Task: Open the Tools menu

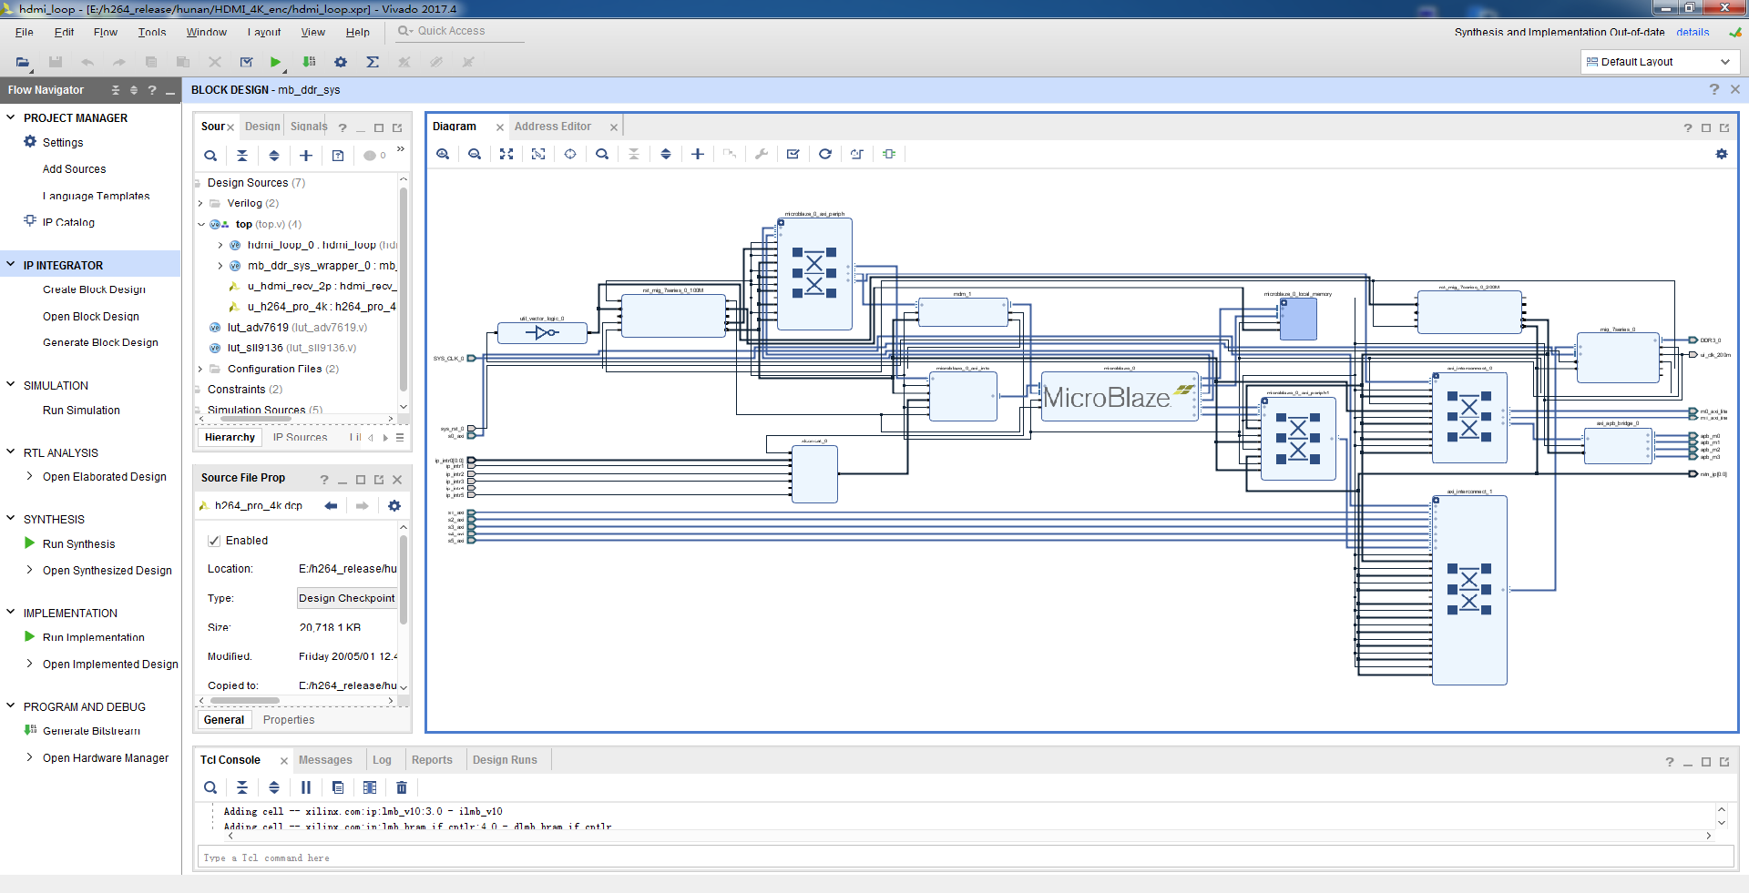Action: pyautogui.click(x=152, y=32)
